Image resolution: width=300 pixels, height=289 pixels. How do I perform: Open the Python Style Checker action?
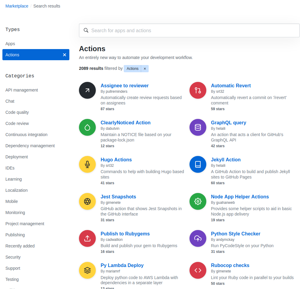235,234
